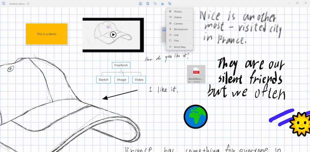Collapse the Freeform mind map node
The height and width of the screenshot is (152, 310).
tap(121, 72)
